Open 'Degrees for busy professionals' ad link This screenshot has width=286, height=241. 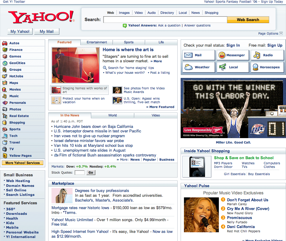click(x=102, y=191)
